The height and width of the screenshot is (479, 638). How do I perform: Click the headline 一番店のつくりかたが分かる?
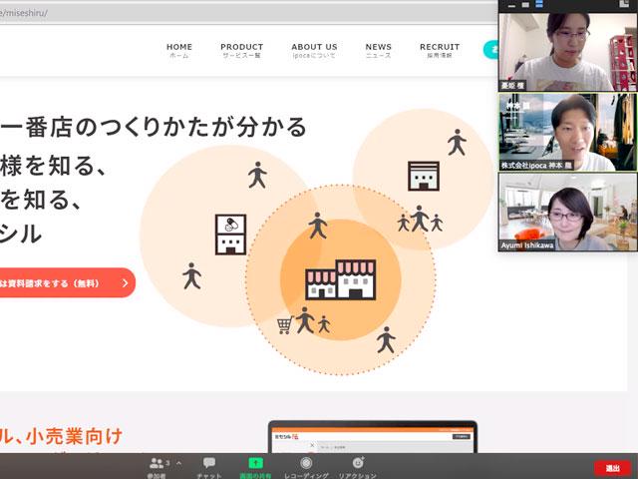tap(154, 127)
